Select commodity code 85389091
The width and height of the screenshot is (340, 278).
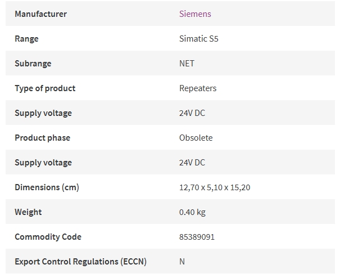pyautogui.click(x=197, y=237)
